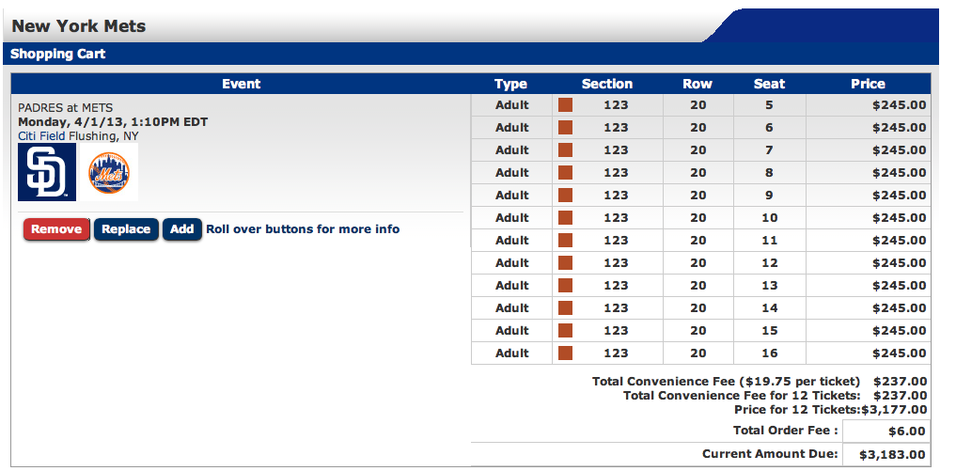Click the New York Mets logo
The height and width of the screenshot is (471, 956).
[109, 172]
